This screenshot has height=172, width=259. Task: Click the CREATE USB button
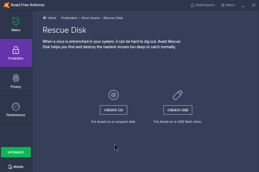pyautogui.click(x=178, y=110)
